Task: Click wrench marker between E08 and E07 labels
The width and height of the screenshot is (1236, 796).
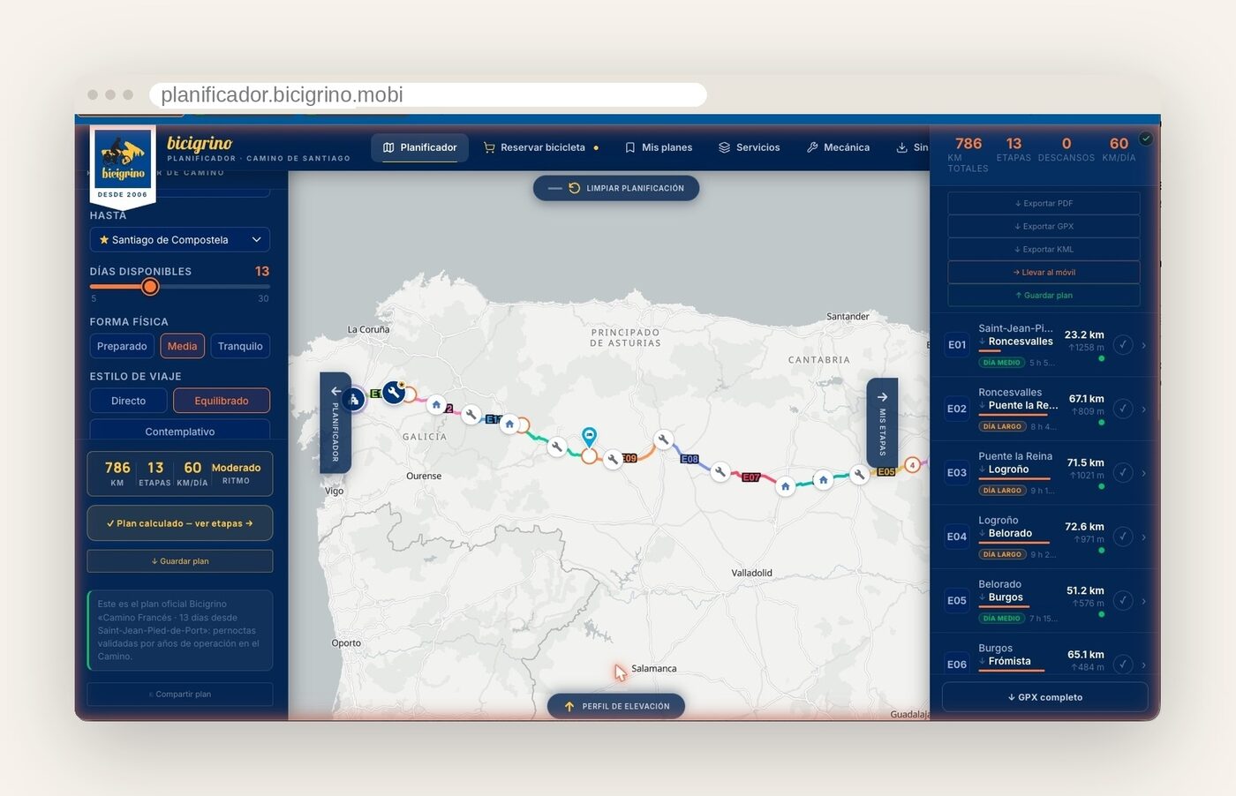Action: pos(720,472)
